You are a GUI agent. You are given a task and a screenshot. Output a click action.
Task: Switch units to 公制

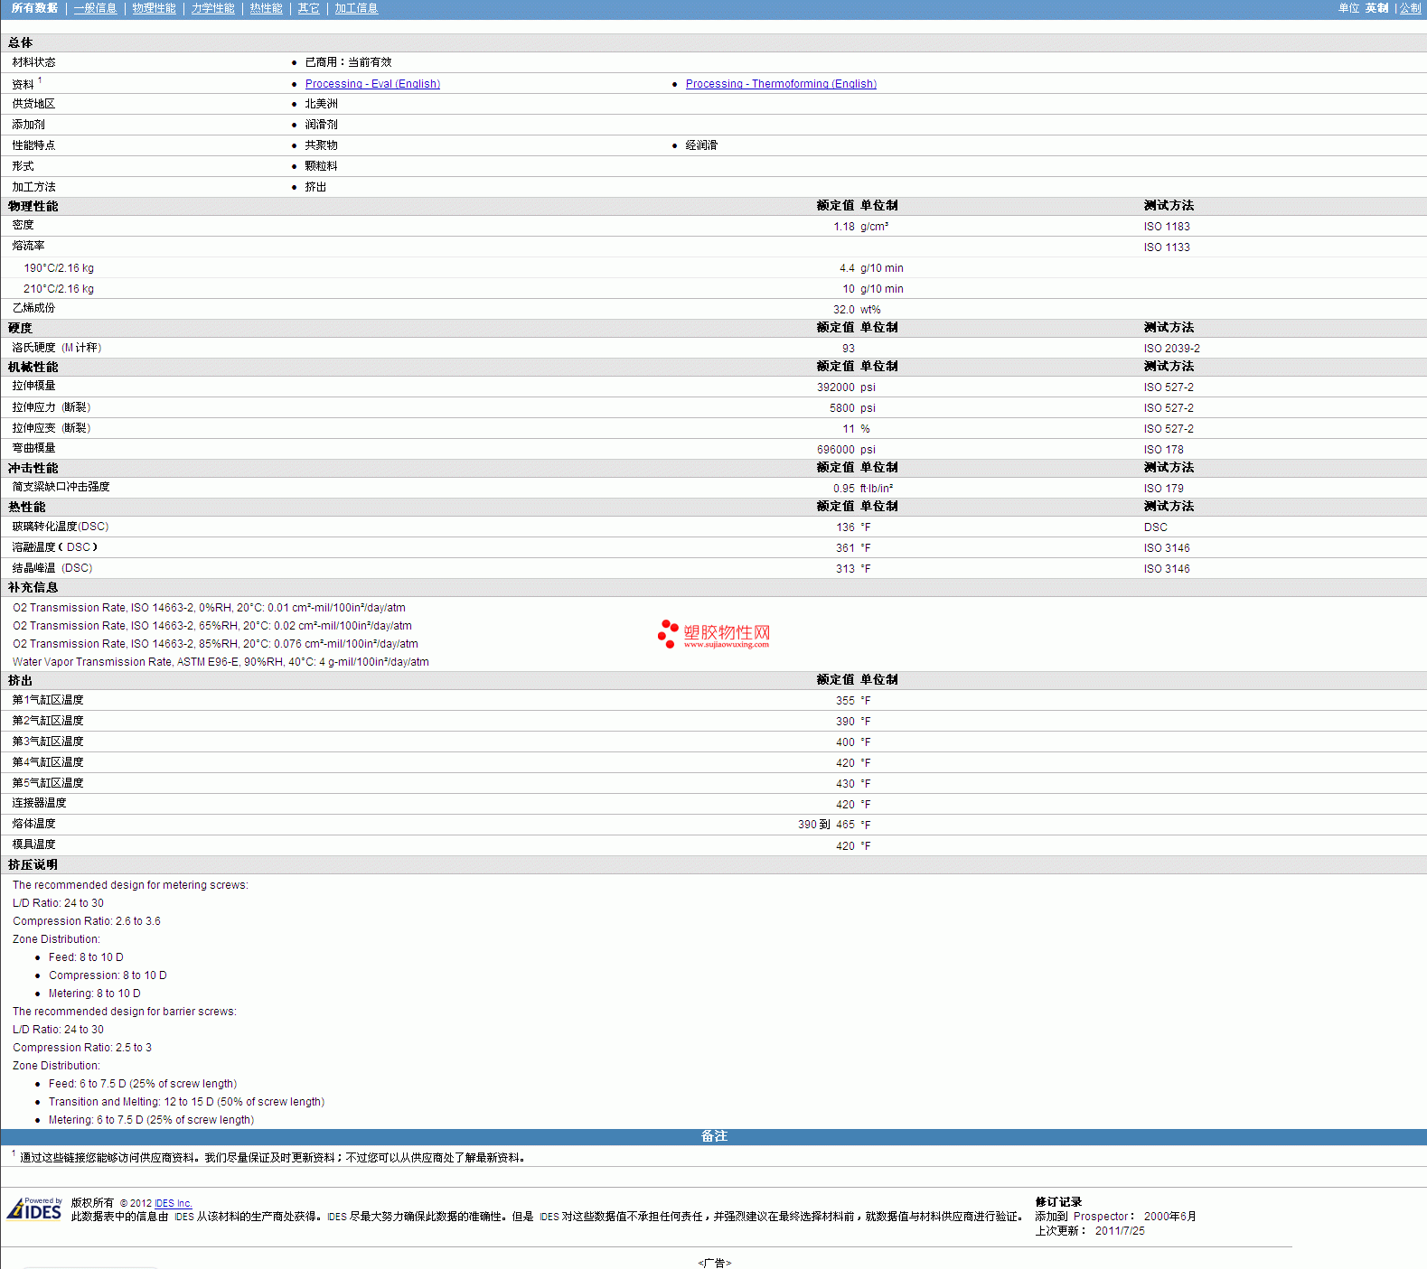coord(1410,8)
